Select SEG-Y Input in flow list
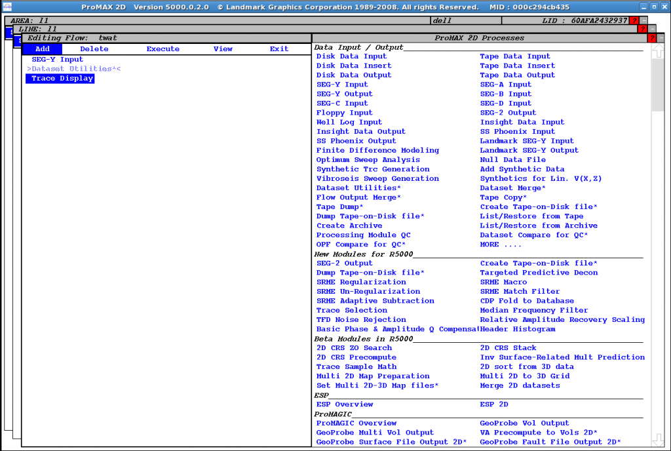Image resolution: width=671 pixels, height=451 pixels. point(58,60)
